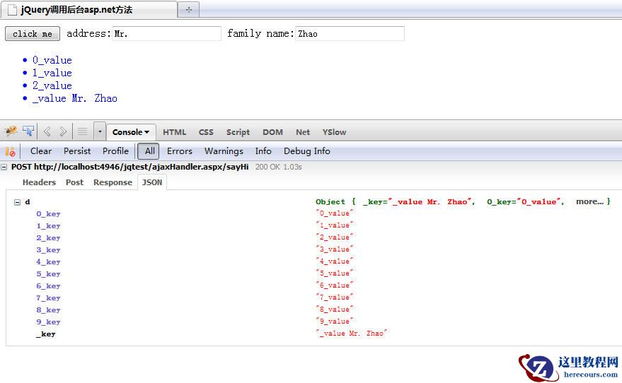Select the 4_key property row

tap(48, 261)
